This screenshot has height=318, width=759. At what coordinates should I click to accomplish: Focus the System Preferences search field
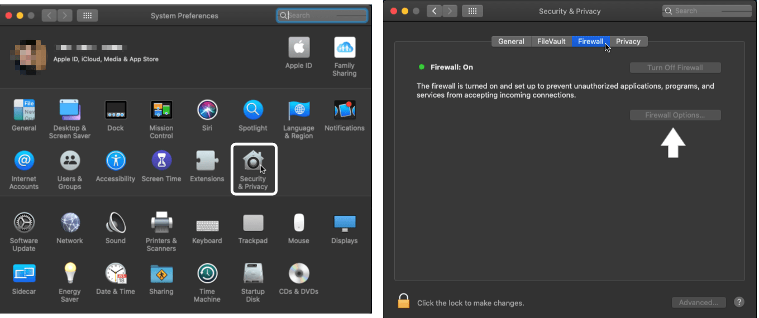point(322,16)
